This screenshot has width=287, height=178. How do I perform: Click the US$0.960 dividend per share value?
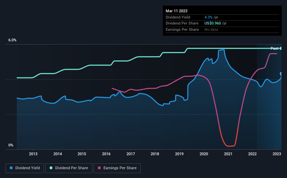pos(213,23)
